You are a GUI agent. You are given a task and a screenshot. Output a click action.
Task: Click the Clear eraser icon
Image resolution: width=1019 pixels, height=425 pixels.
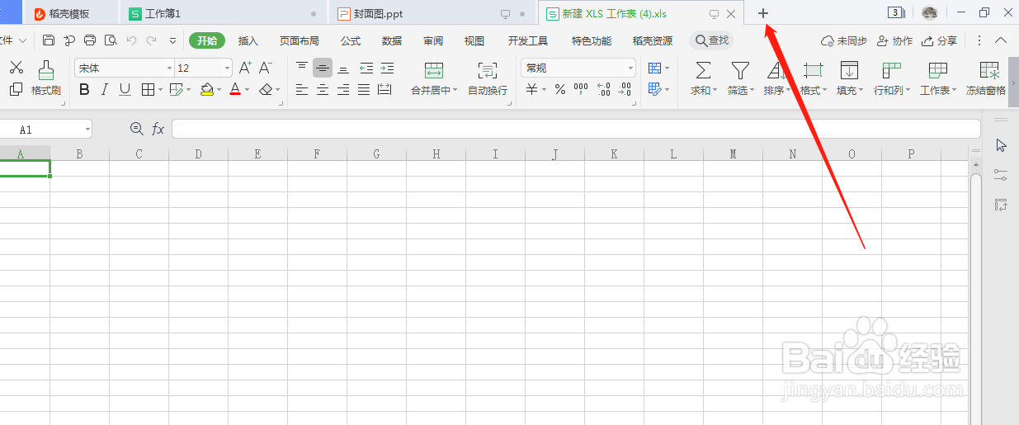click(x=266, y=90)
